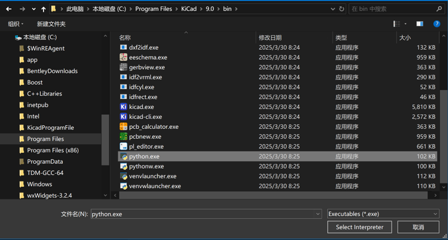Click the venvlauncher.exe icon
This screenshot has width=448, height=240.
point(123,176)
